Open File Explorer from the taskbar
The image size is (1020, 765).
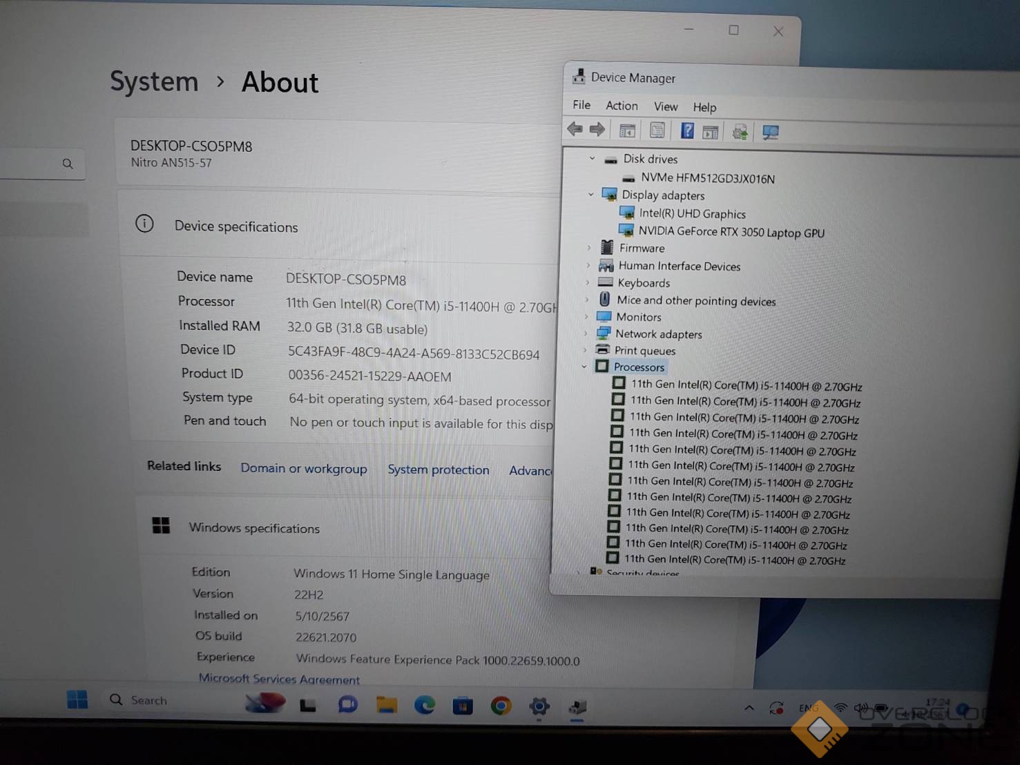tap(386, 704)
